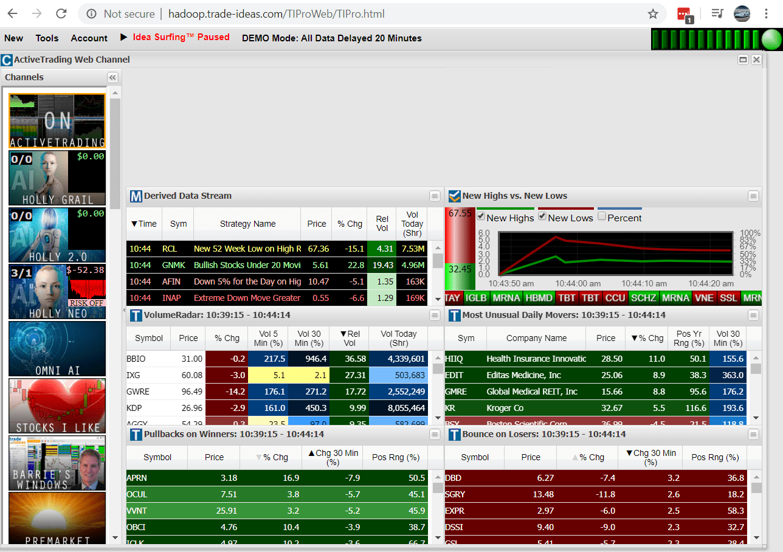Click the Chrome extensions icon with red badge
Image resolution: width=783 pixels, height=552 pixels.
(684, 13)
